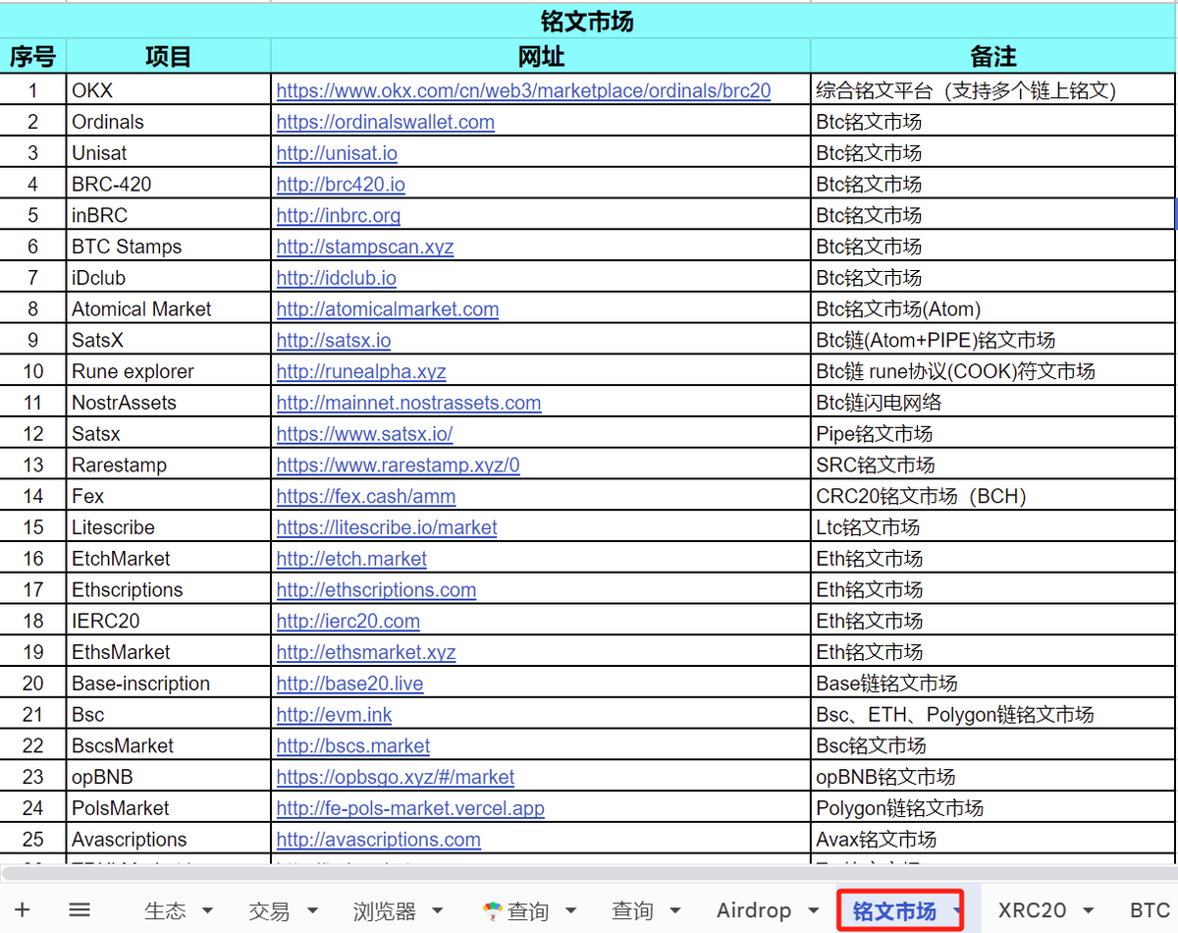Open the avascriptions.com link
1178x933 pixels.
(378, 840)
